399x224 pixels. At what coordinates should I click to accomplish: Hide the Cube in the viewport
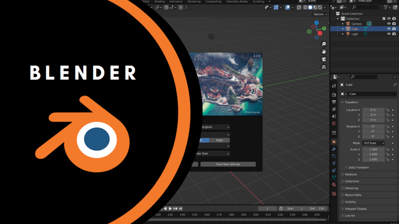[388, 29]
